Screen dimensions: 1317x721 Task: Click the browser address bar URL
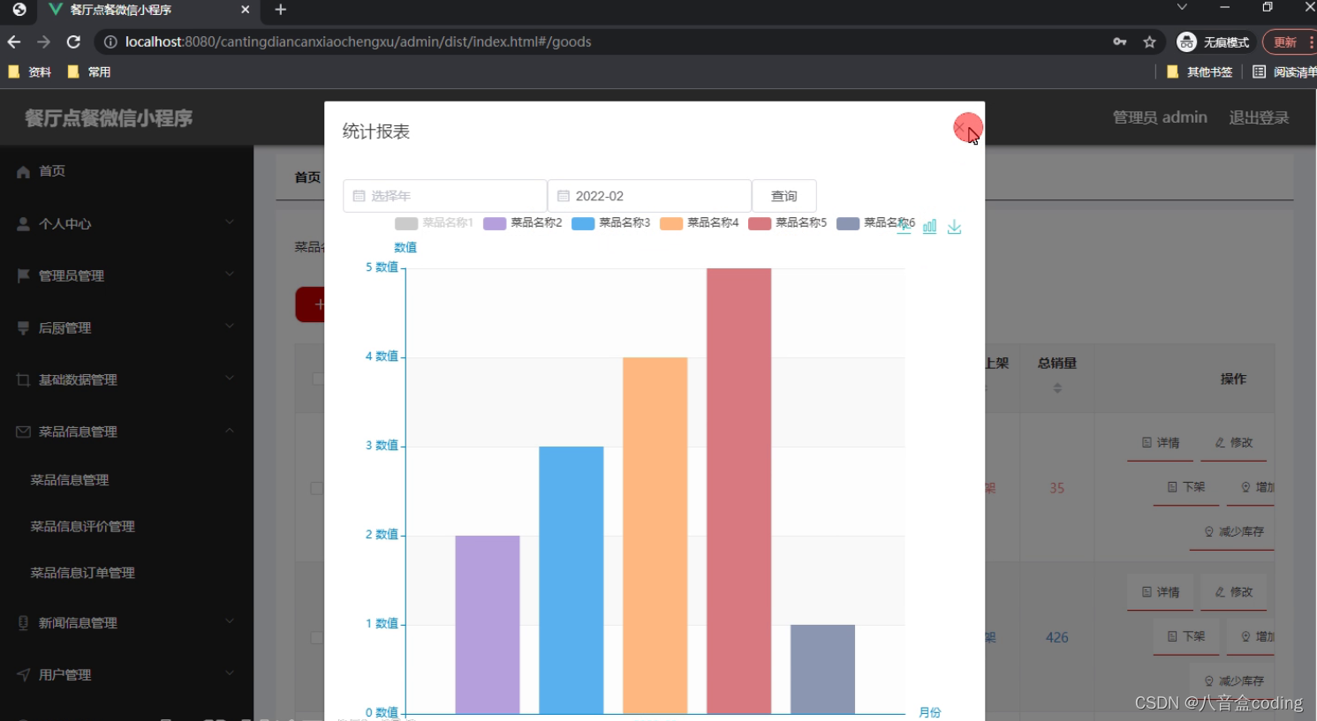(x=358, y=41)
